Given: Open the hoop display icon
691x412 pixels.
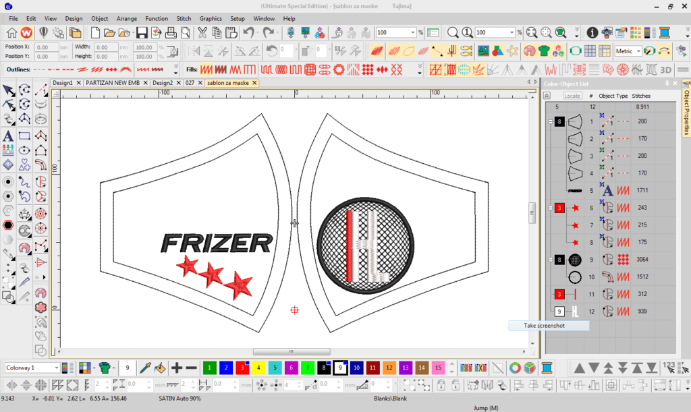Looking at the screenshot, I should tap(575, 51).
